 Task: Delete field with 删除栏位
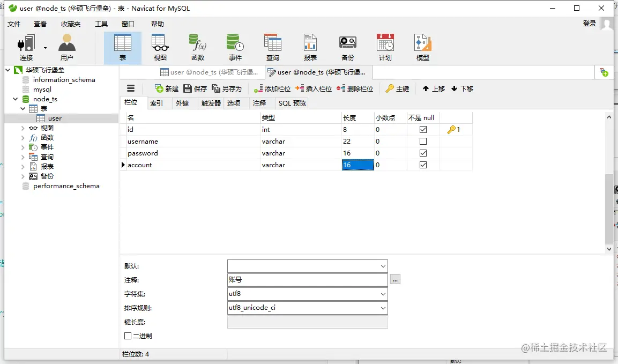[x=355, y=88]
